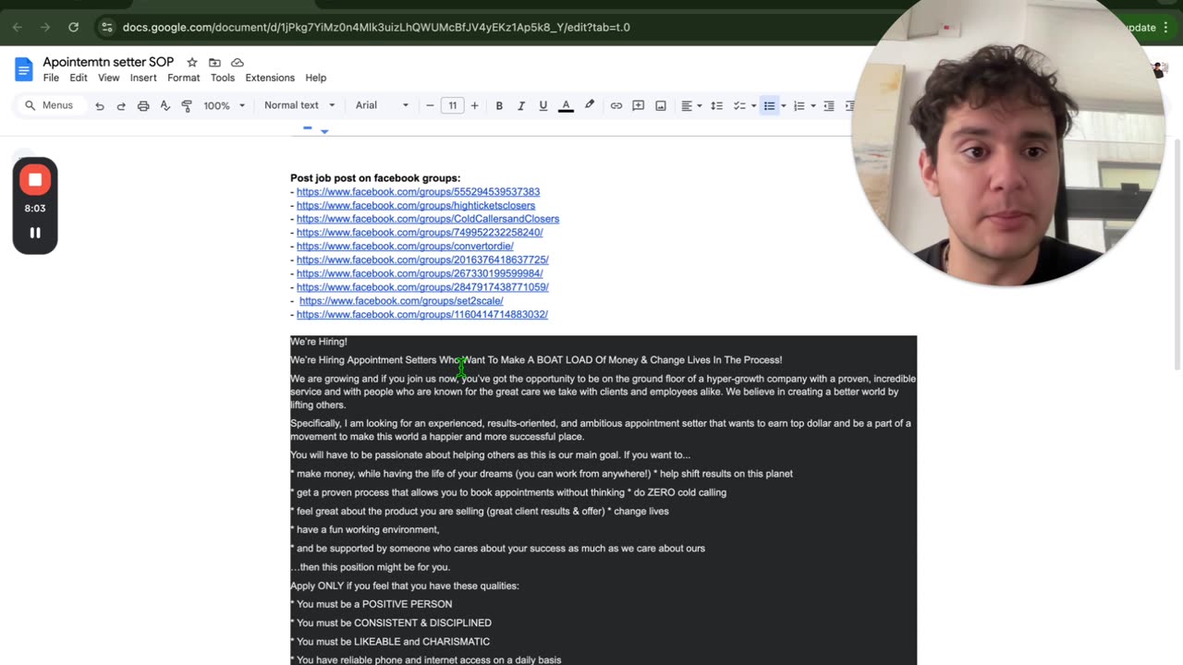This screenshot has width=1183, height=665.
Task: Open the zoom level dropdown at 100%
Action: (225, 105)
